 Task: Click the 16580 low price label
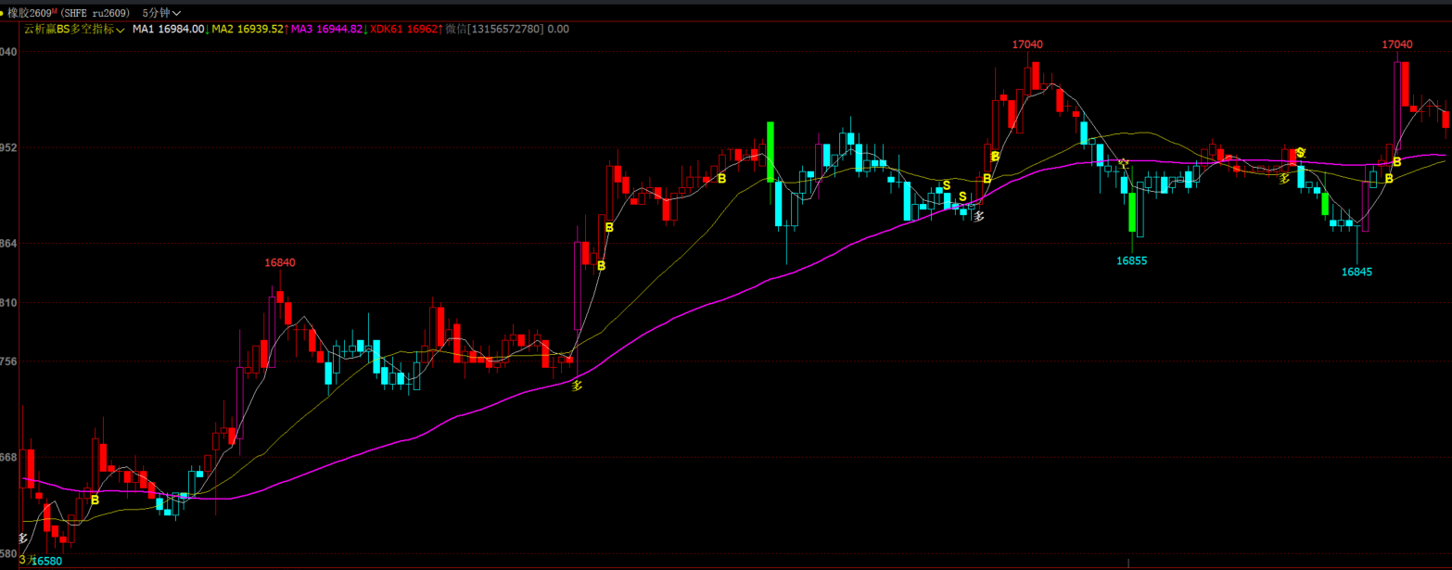[x=46, y=561]
